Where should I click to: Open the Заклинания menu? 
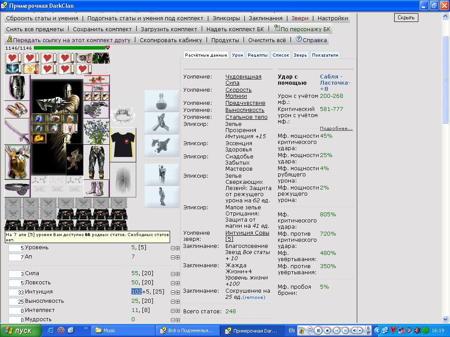(265, 18)
